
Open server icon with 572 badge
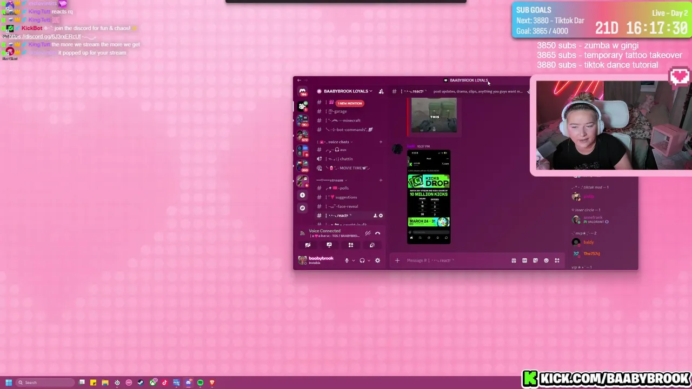coord(302,136)
